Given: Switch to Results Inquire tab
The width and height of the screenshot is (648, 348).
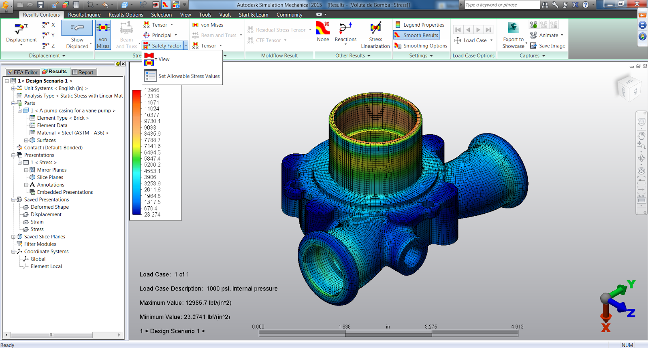Looking at the screenshot, I should [84, 15].
